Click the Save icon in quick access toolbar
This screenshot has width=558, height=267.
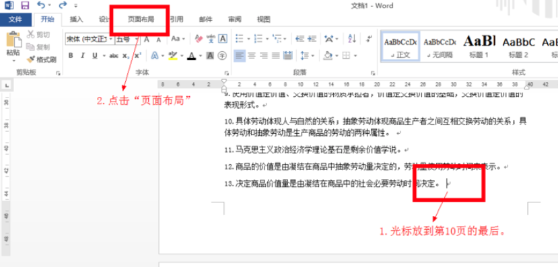(x=25, y=5)
